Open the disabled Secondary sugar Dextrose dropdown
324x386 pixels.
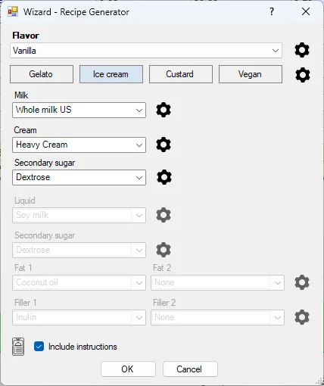tap(79, 250)
